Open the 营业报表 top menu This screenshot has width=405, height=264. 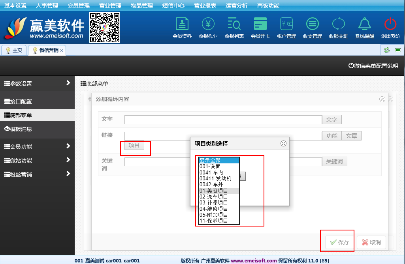205,6
